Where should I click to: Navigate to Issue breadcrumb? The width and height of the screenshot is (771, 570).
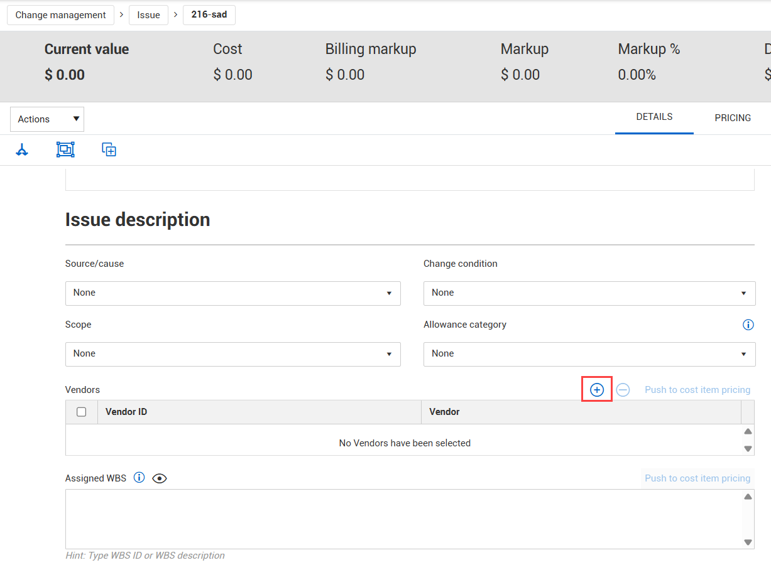click(148, 15)
